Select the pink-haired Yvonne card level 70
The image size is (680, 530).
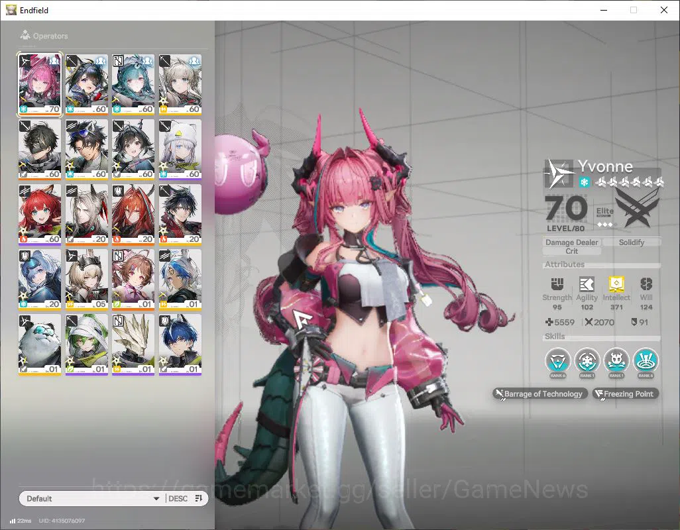pyautogui.click(x=40, y=85)
